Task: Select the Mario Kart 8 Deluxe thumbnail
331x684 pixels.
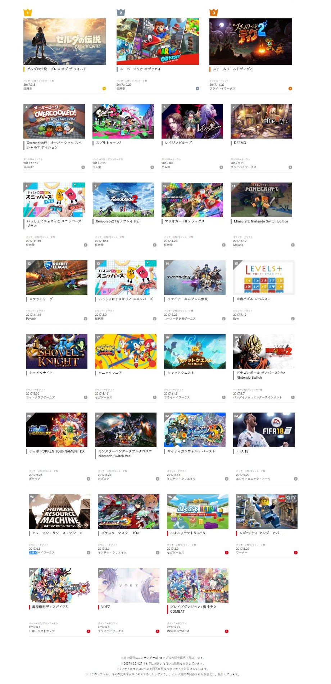Action: click(x=192, y=200)
